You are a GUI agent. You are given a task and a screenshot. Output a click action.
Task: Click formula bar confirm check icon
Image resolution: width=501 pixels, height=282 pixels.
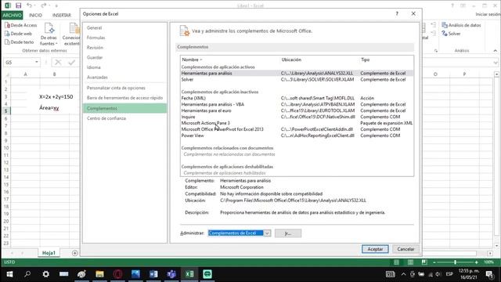pos(71,62)
